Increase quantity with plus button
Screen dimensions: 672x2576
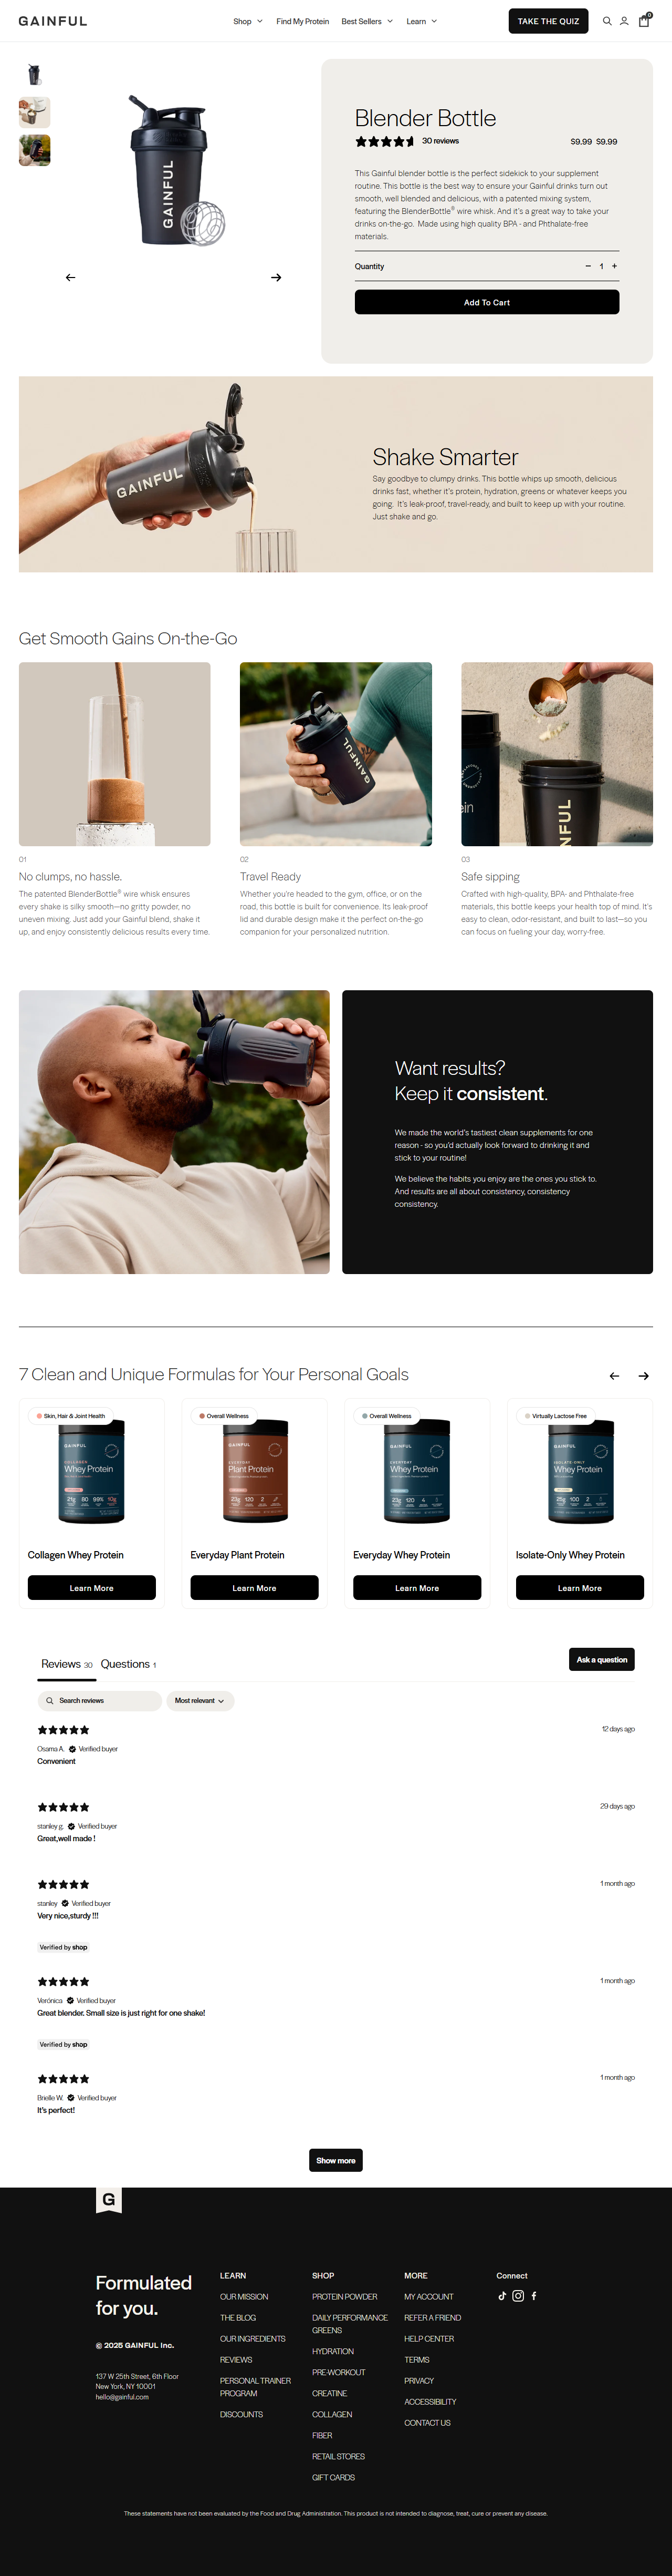coord(614,266)
